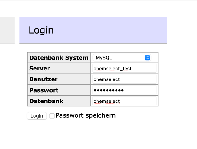Click the masked password dots
The width and height of the screenshot is (197, 149).
tap(109, 90)
